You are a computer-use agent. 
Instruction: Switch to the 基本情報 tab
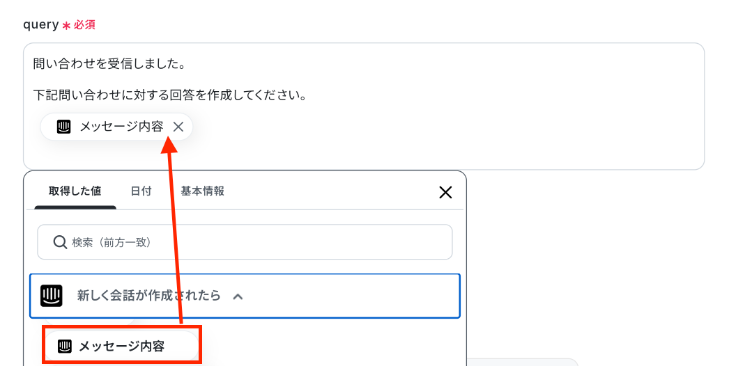203,191
